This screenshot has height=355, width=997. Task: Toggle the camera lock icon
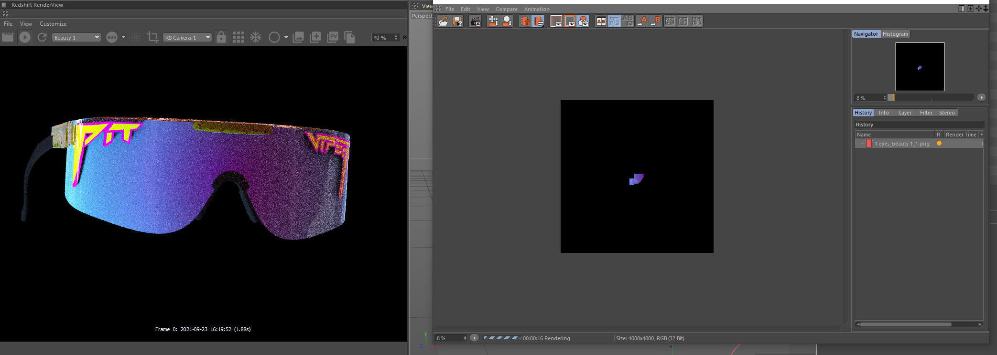(x=221, y=37)
